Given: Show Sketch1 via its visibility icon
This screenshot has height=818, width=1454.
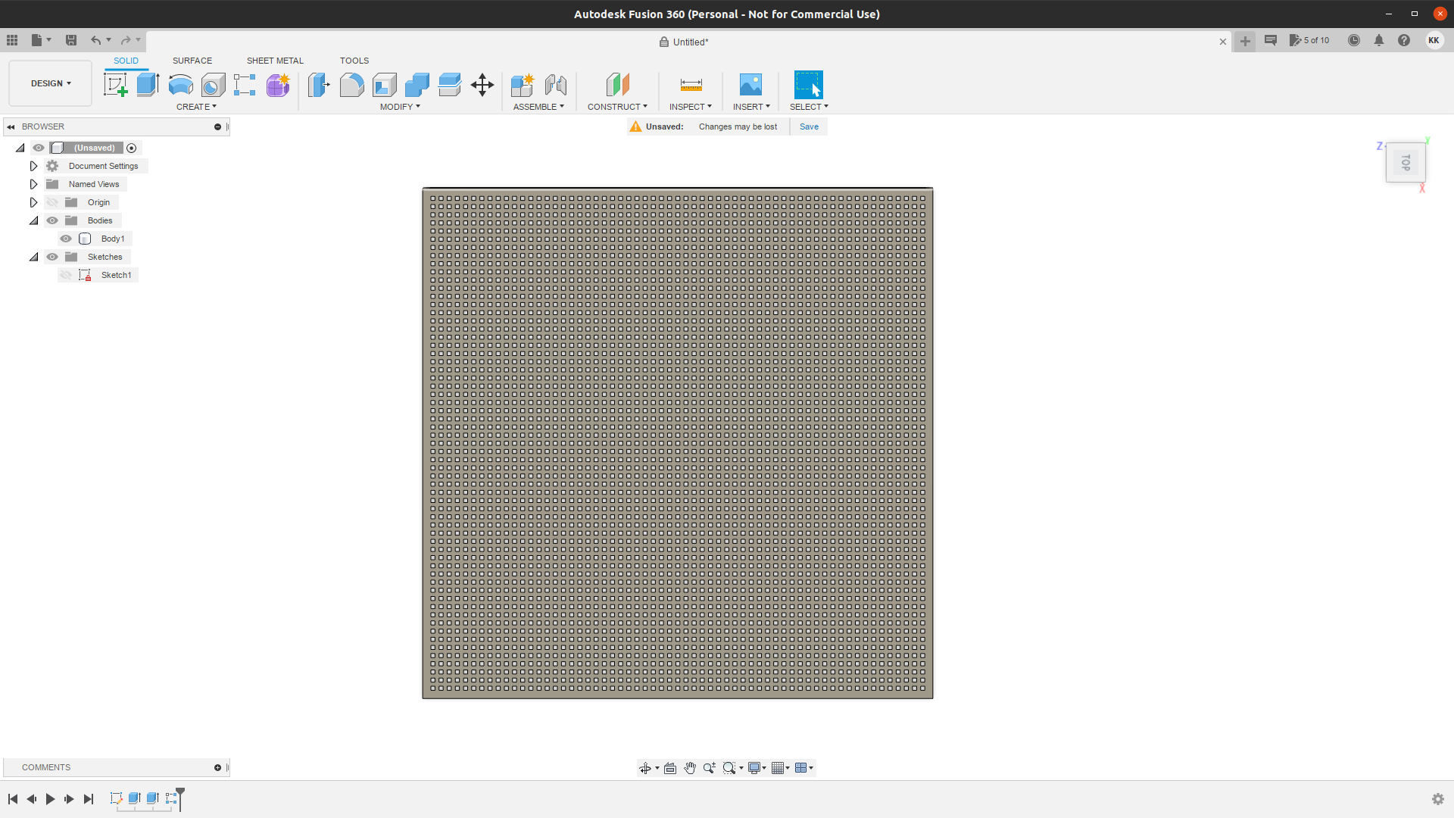Looking at the screenshot, I should pyautogui.click(x=66, y=275).
